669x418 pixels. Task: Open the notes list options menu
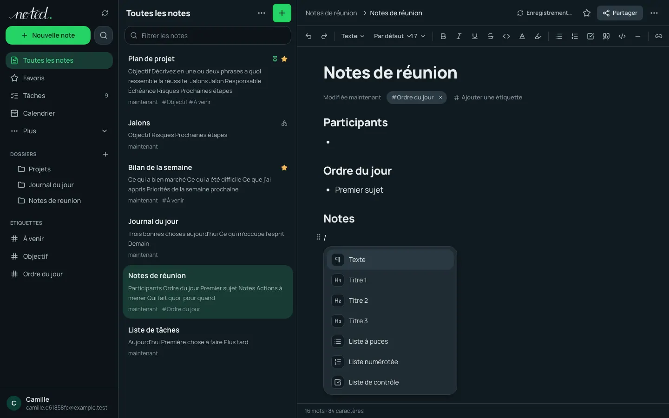pos(262,13)
